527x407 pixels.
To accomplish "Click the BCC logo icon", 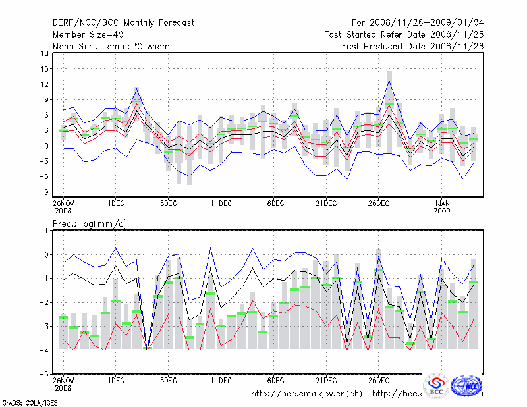I will [436, 387].
